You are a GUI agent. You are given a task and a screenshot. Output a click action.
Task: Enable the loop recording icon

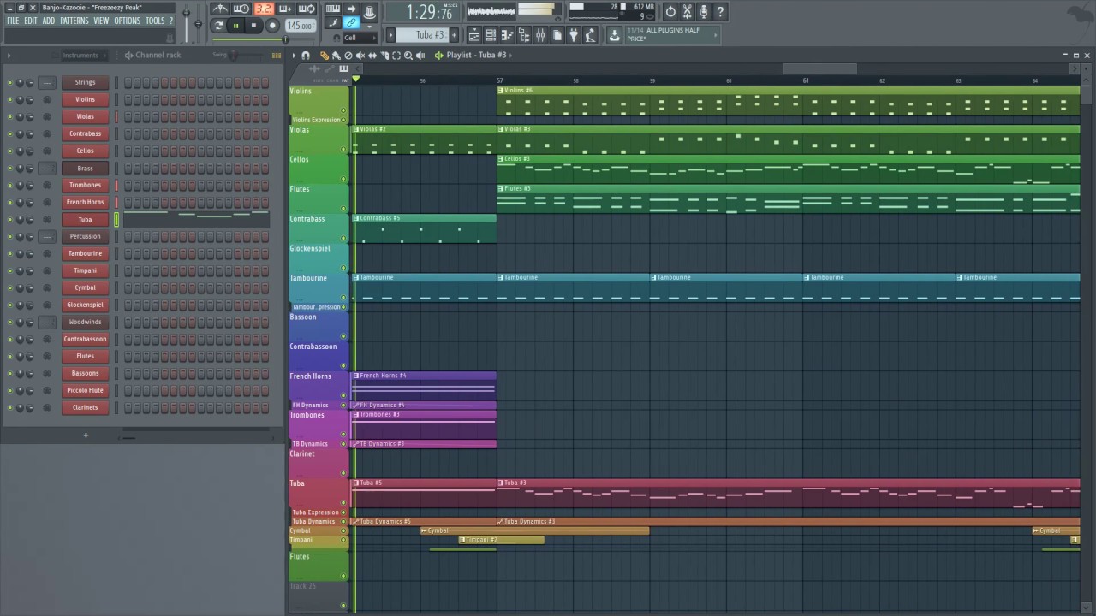click(307, 9)
